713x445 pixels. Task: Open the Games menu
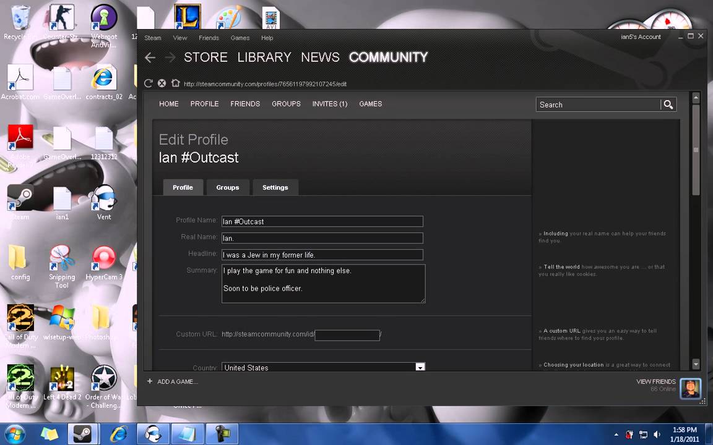pyautogui.click(x=240, y=38)
